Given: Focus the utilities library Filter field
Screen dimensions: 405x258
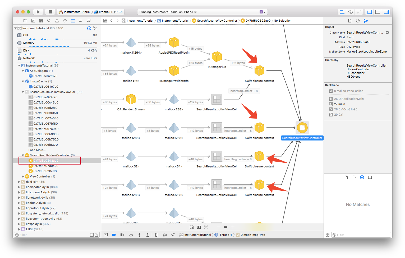Looking at the screenshot, I should coord(361,235).
